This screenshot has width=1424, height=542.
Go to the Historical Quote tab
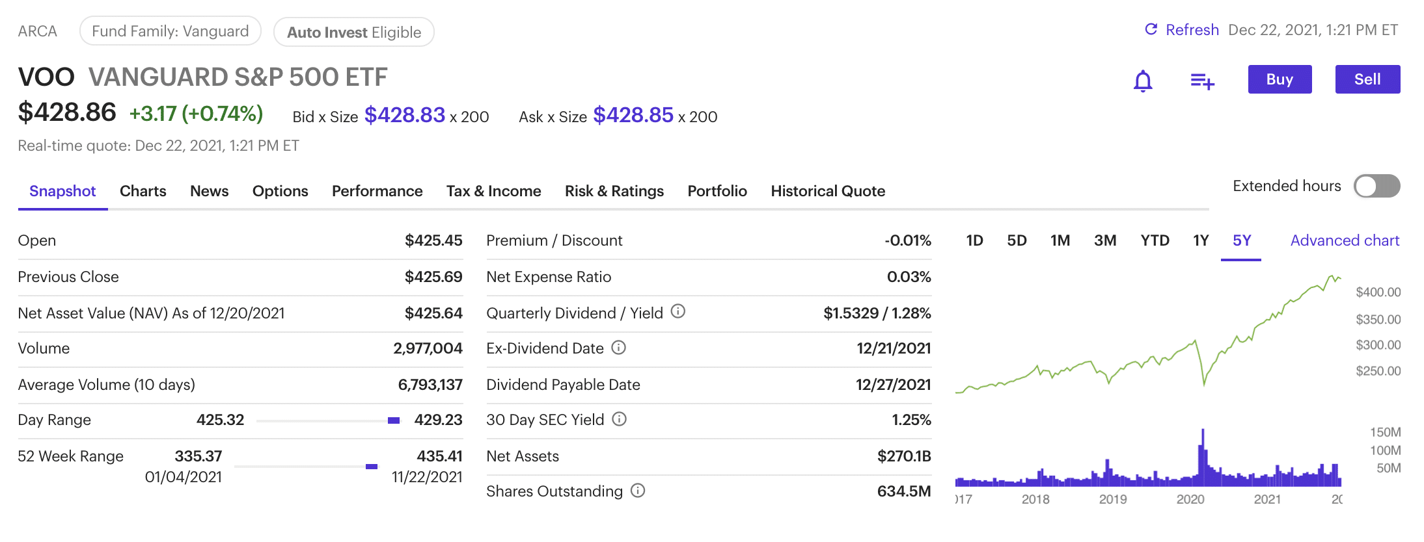[x=827, y=191]
